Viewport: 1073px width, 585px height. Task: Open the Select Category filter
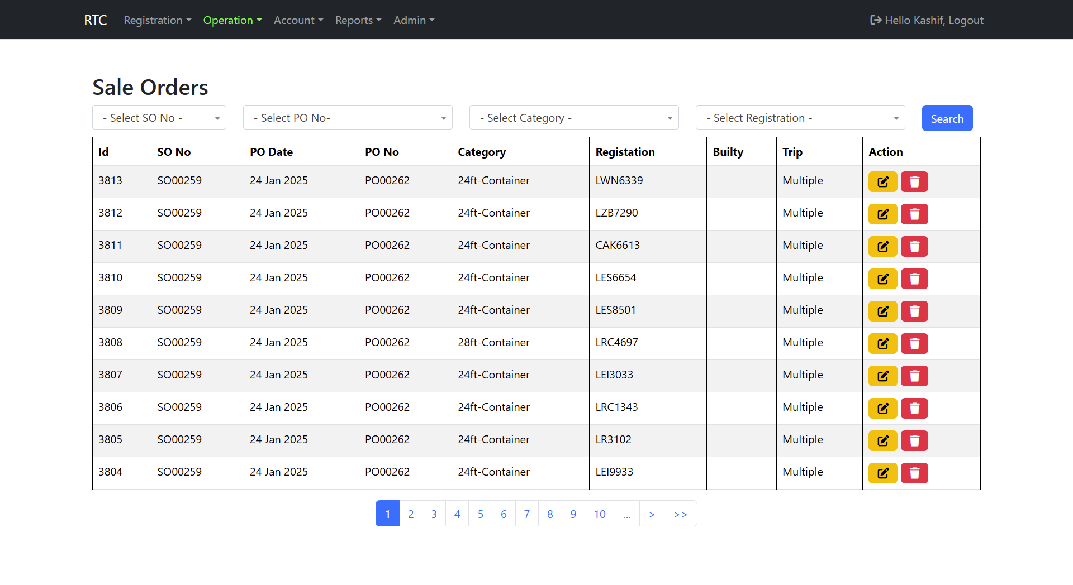pos(573,118)
